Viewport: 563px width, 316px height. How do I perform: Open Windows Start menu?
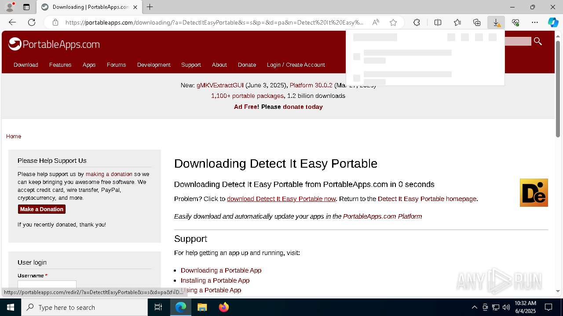[x=11, y=307]
